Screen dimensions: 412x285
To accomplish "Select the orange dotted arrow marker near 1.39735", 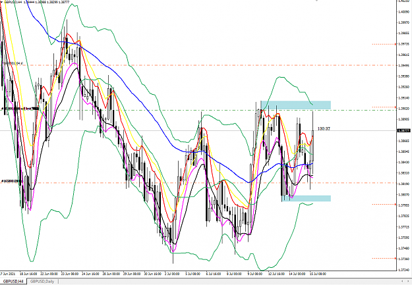I will pyautogui.click(x=384, y=44).
